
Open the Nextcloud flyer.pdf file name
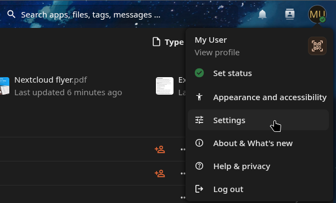tap(51, 80)
